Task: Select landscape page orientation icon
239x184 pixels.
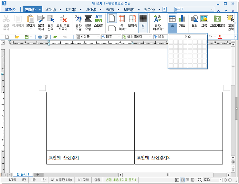Action: (x=112, y=28)
